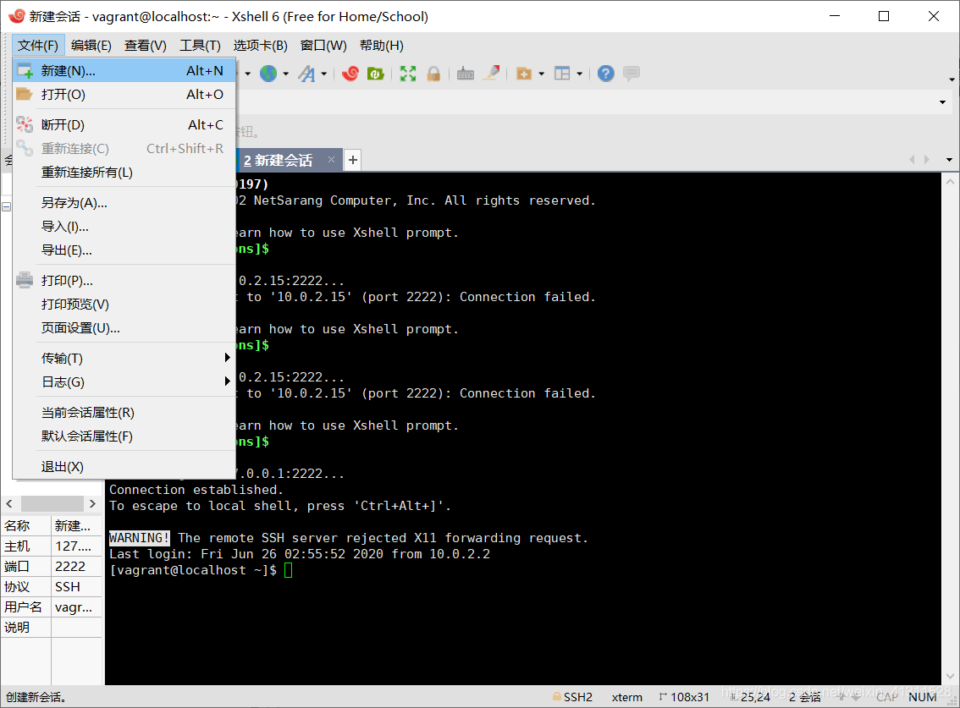
Task: Open the 选项卡(B) menu
Action: (260, 46)
